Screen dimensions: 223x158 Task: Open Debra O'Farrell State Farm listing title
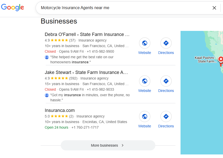[87, 34]
